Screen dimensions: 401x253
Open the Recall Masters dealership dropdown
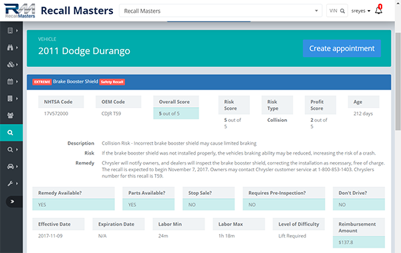pos(221,11)
